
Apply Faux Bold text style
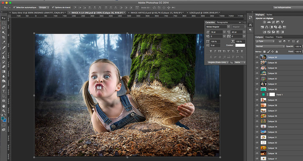(211, 51)
